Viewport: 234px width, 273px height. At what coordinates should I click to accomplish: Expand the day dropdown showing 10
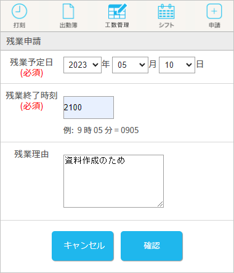pyautogui.click(x=177, y=65)
